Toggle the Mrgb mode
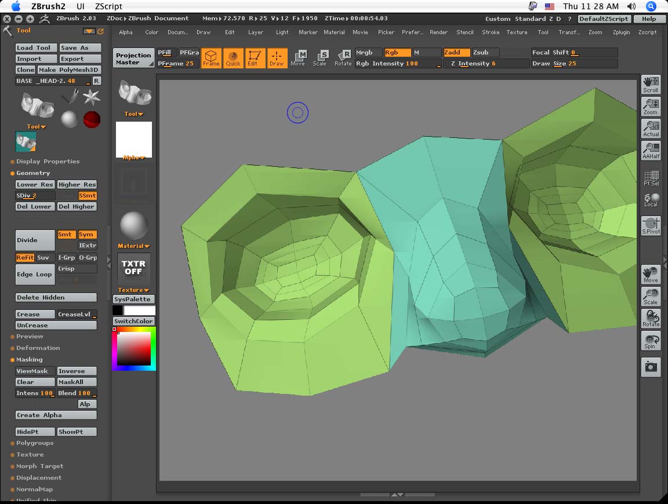Screen dimensions: 668x504 pyautogui.click(x=369, y=52)
